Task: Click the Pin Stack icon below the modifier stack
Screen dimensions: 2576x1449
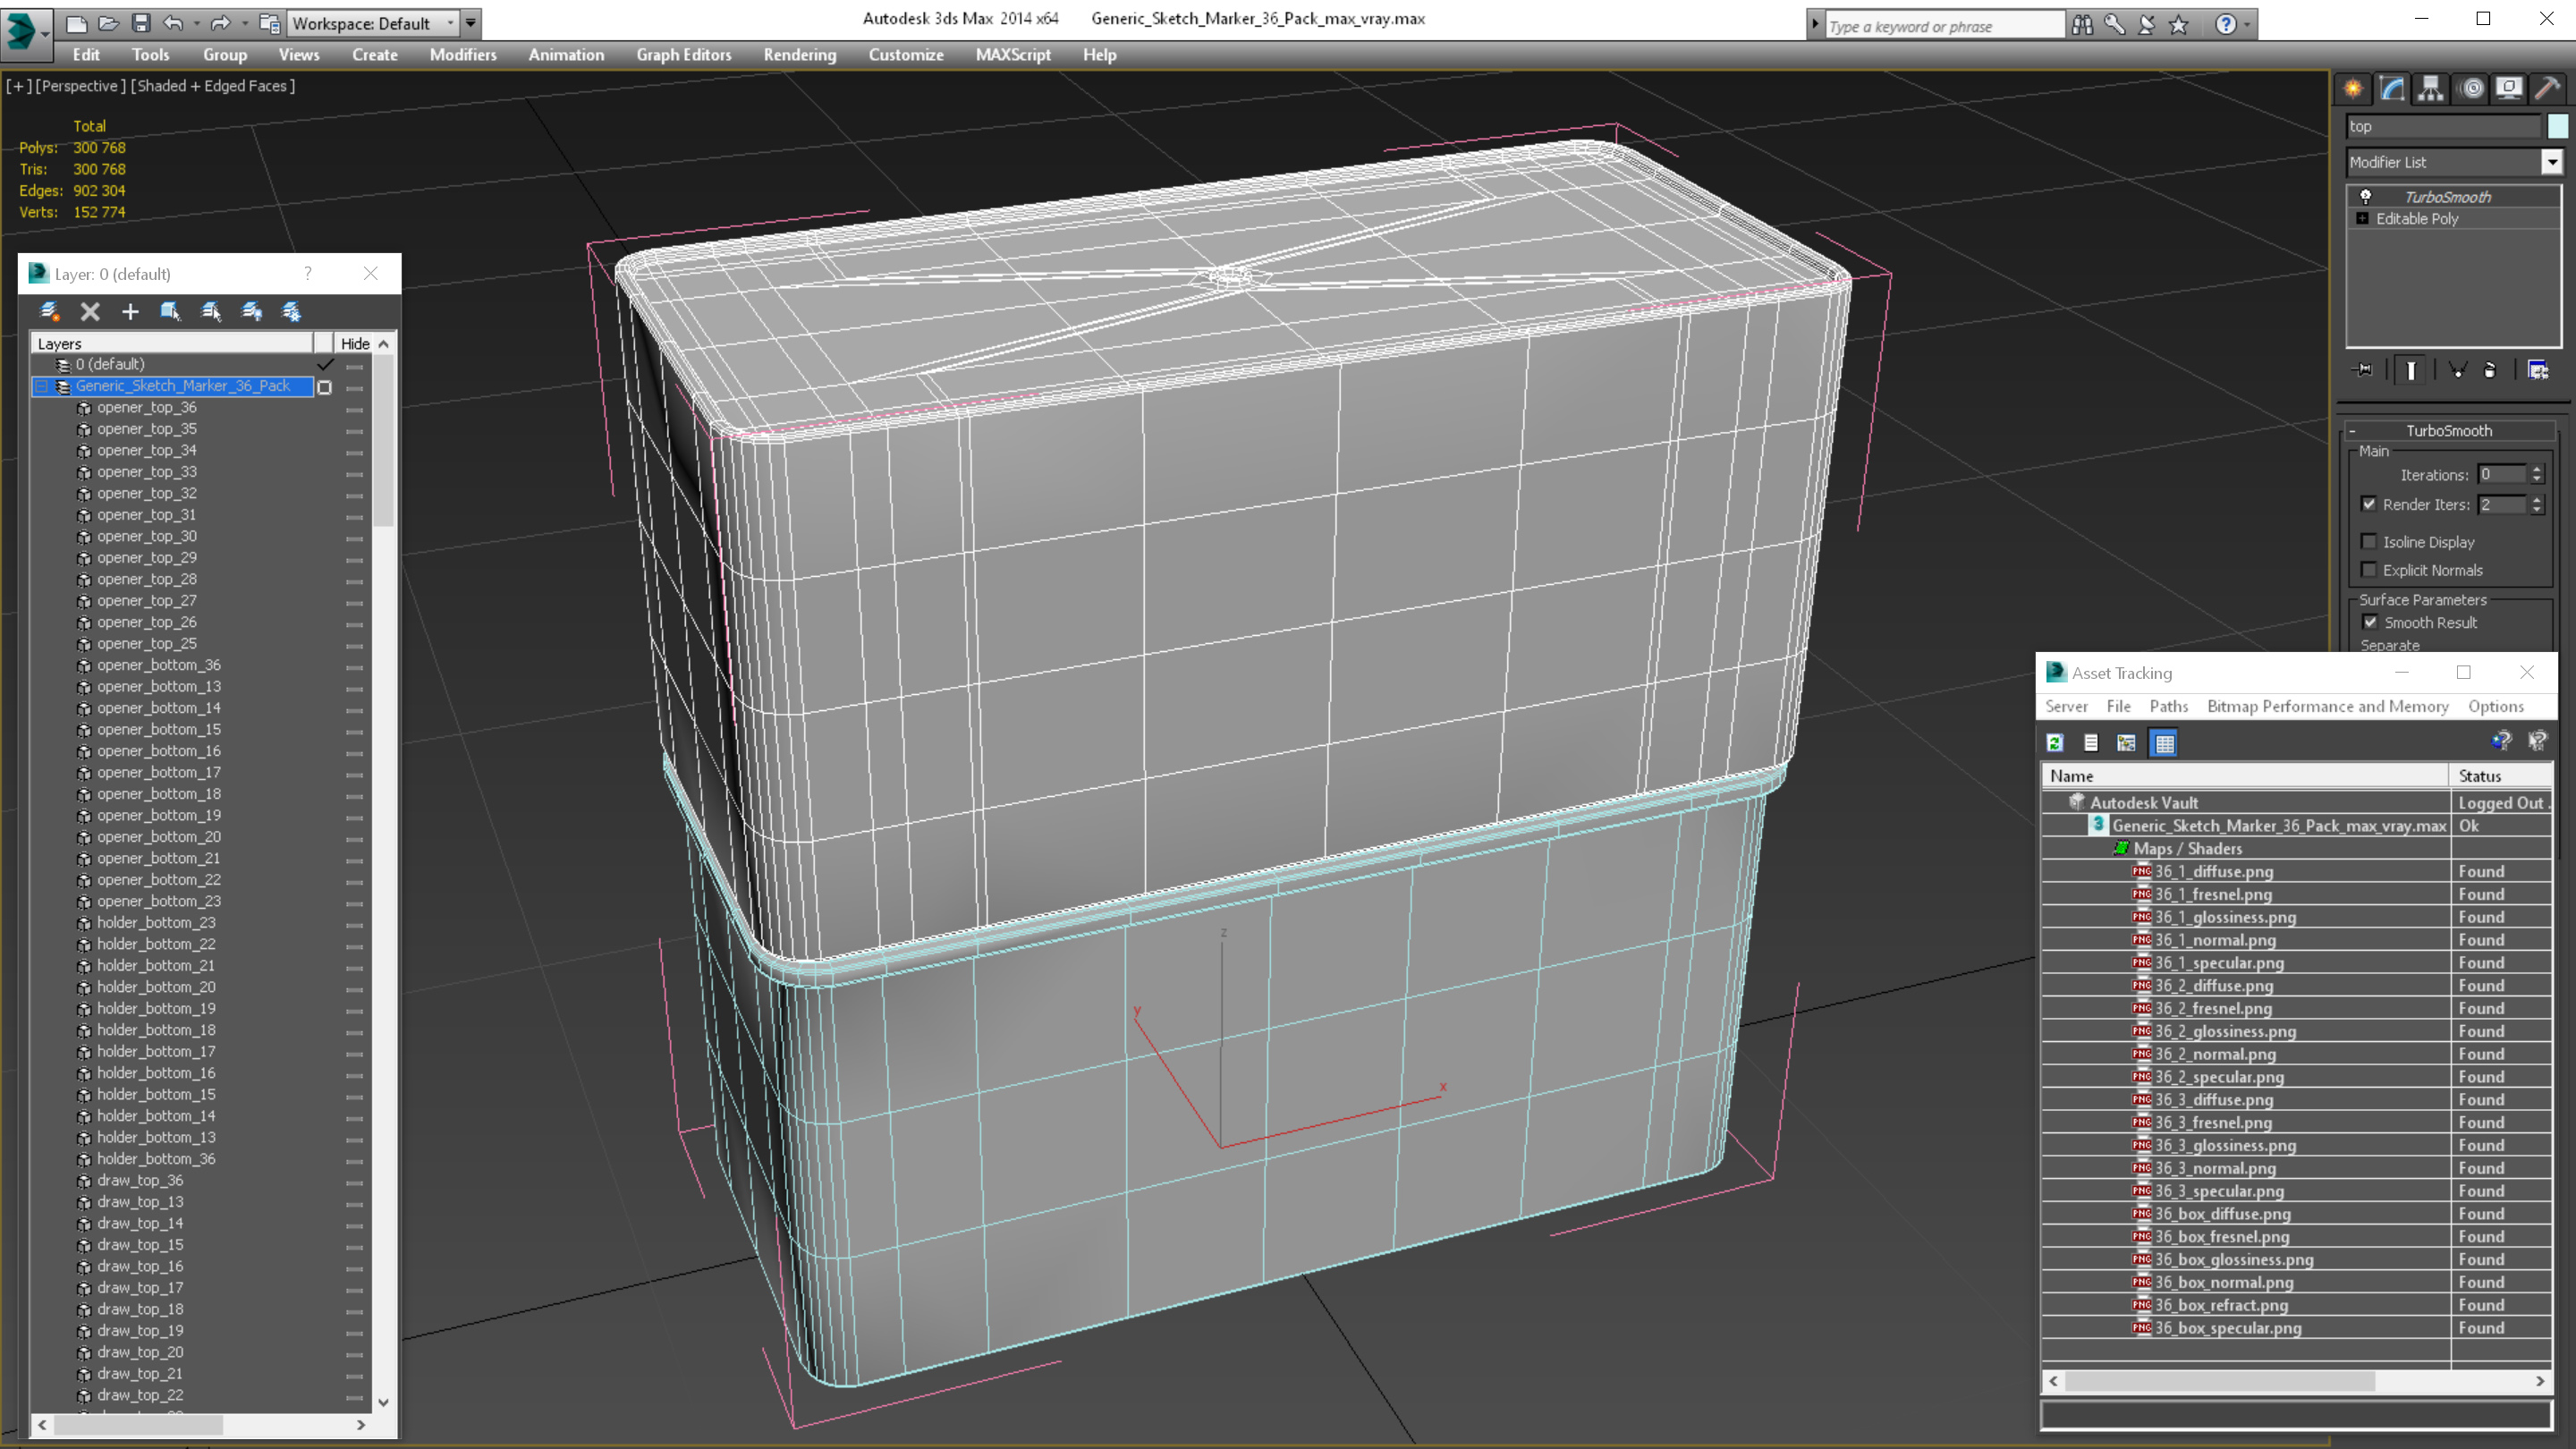Action: click(x=2363, y=370)
